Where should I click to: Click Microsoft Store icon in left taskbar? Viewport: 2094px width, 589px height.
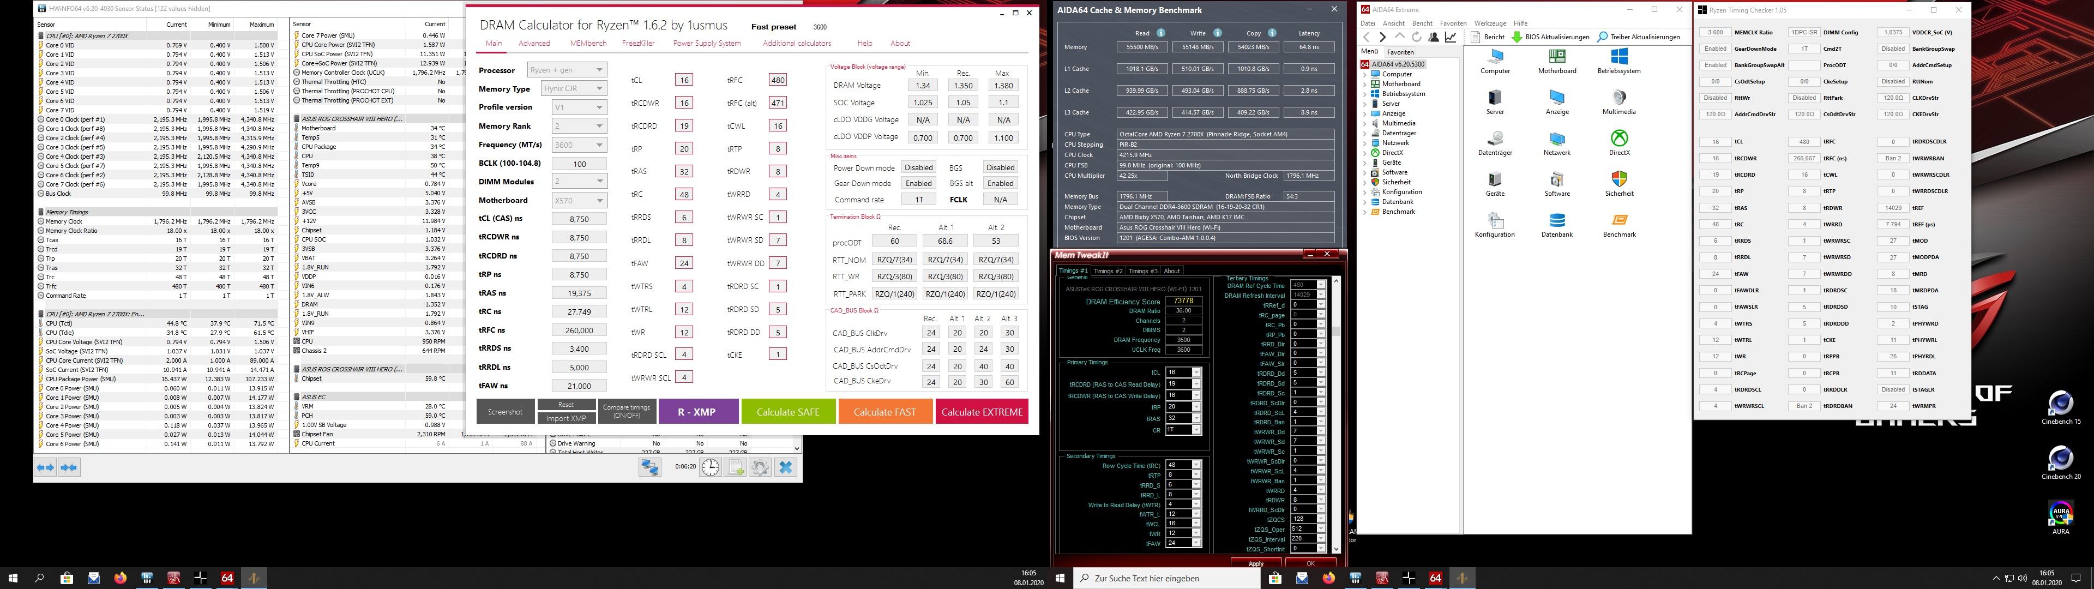coord(67,579)
